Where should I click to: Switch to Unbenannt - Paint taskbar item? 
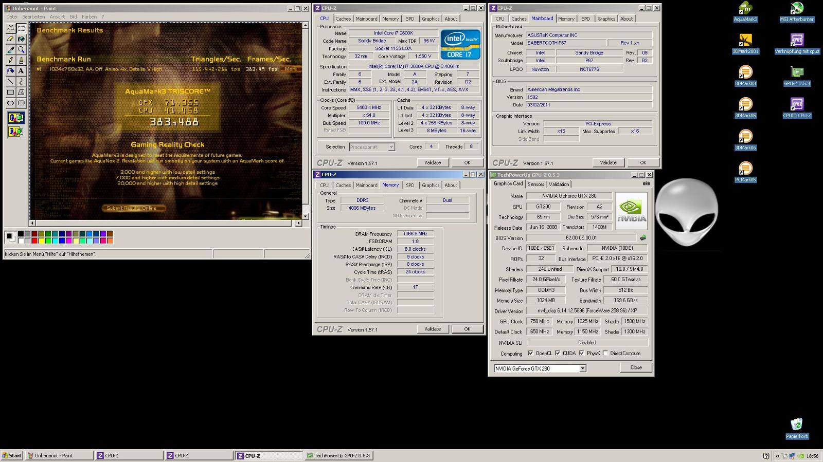tap(60, 455)
